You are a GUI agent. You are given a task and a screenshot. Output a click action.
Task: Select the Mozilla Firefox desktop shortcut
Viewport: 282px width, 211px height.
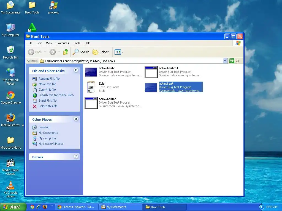[x=11, y=120]
